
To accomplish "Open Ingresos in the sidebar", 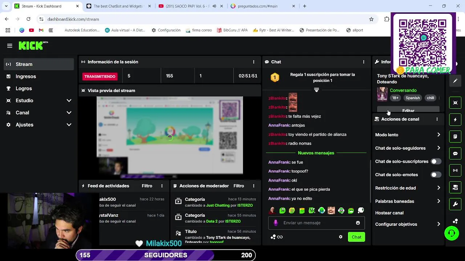I will (x=39, y=76).
